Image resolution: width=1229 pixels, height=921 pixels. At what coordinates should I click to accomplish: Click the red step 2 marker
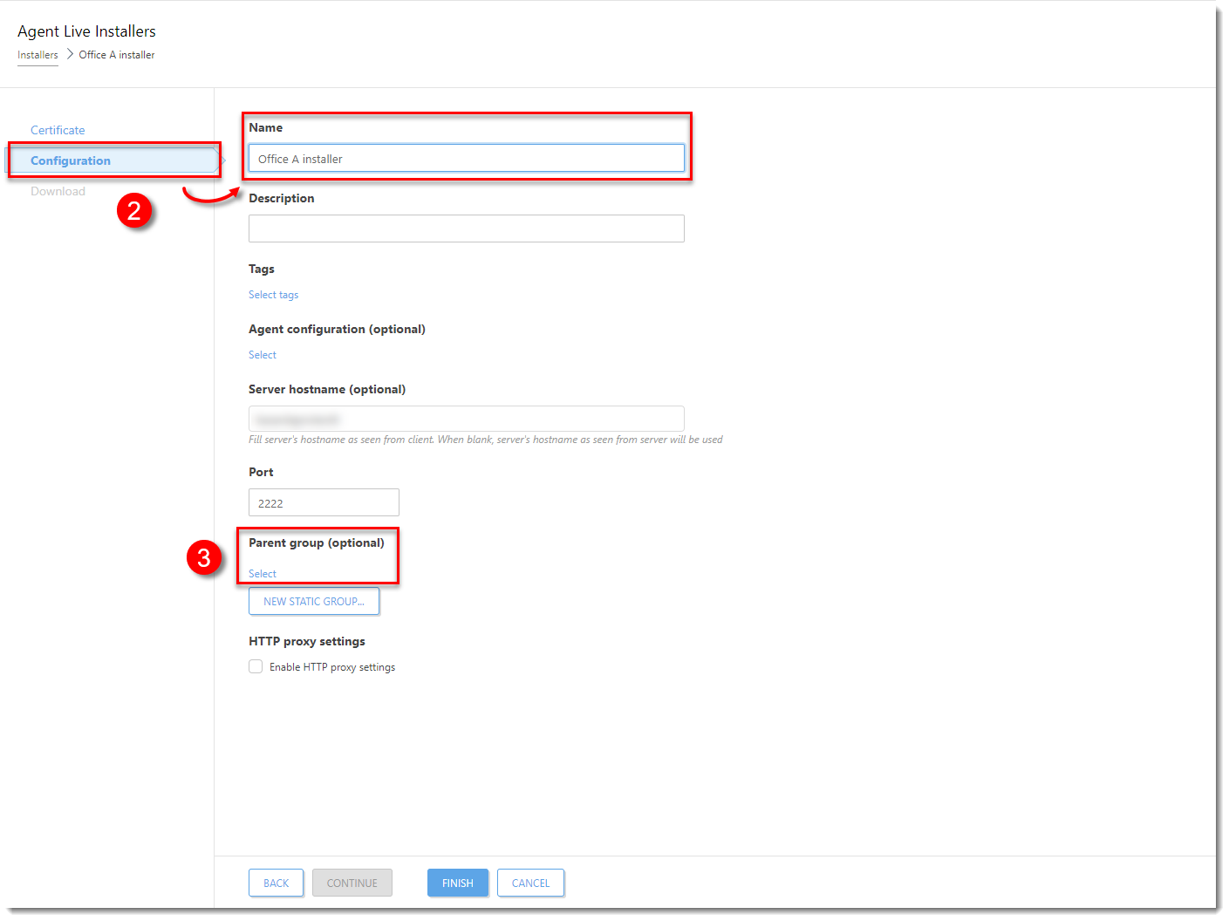(x=134, y=210)
